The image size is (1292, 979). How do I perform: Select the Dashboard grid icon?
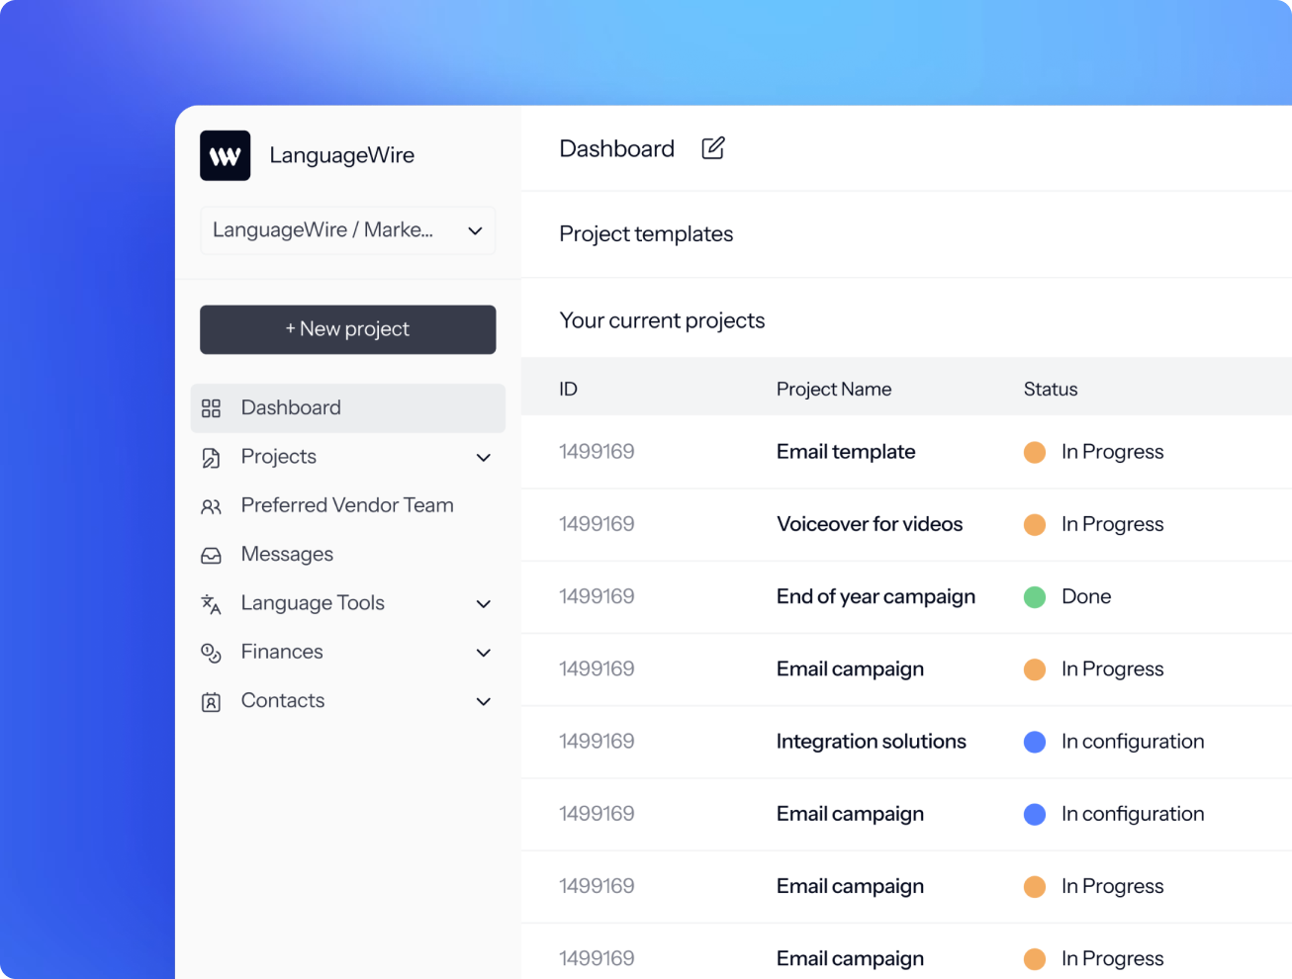(x=211, y=407)
